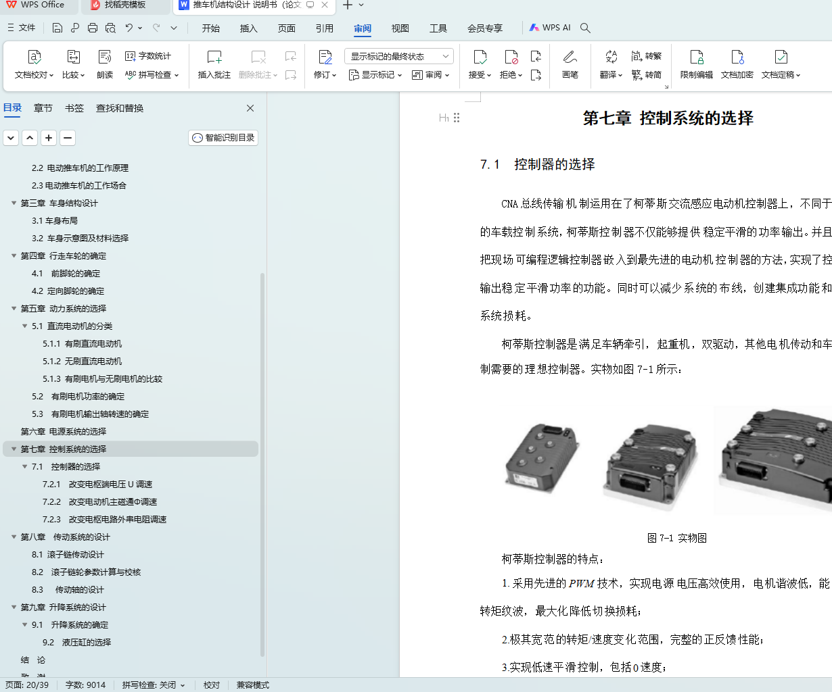Start 朗读 read aloud
The image size is (832, 692).
click(x=105, y=65)
